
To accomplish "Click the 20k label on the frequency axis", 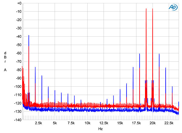I will point(153,123).
